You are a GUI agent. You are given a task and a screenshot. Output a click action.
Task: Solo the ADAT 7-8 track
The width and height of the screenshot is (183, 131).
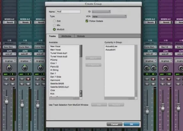click(147, 84)
